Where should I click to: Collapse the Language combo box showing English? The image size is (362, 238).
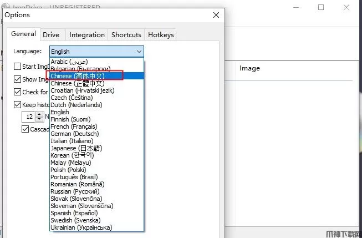click(96, 52)
